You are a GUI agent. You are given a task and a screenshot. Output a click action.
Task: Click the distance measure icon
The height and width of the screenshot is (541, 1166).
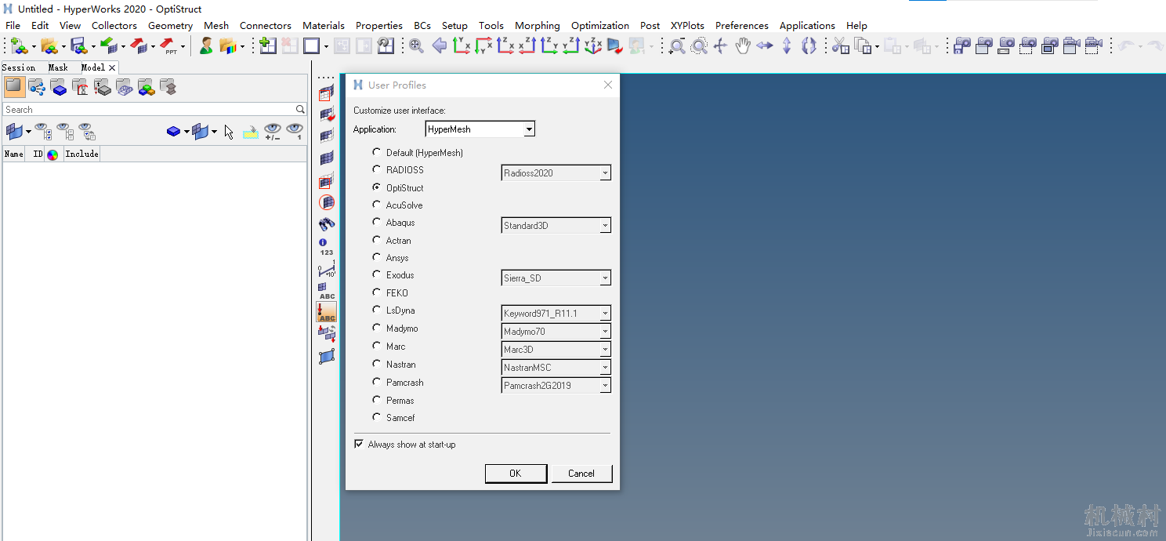click(327, 269)
